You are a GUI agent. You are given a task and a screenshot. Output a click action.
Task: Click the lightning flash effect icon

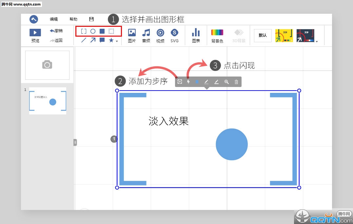point(188,82)
